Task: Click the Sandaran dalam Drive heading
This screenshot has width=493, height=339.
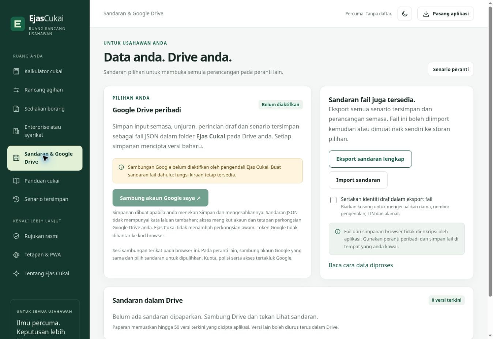Action: (x=148, y=300)
